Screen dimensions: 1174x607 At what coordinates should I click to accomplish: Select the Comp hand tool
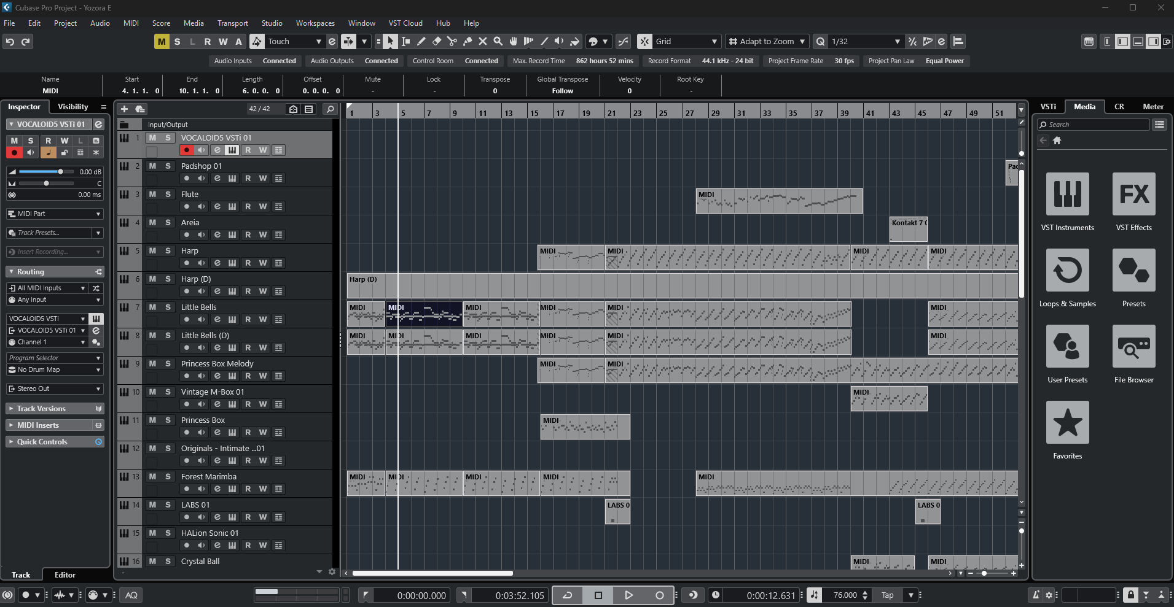514,42
